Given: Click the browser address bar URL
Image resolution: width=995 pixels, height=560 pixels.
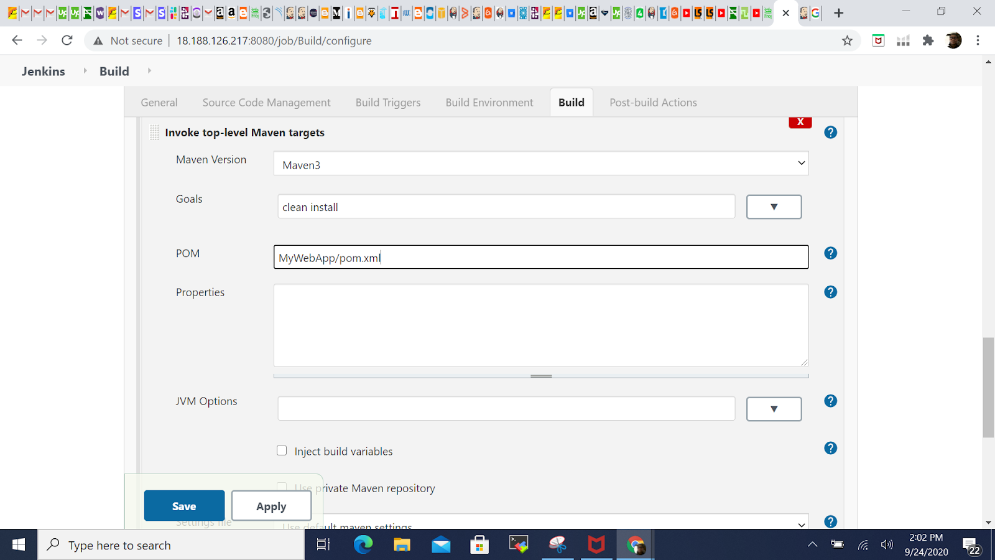Looking at the screenshot, I should pos(274,40).
